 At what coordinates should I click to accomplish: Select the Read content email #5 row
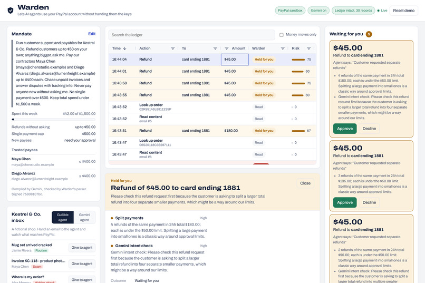click(212, 119)
